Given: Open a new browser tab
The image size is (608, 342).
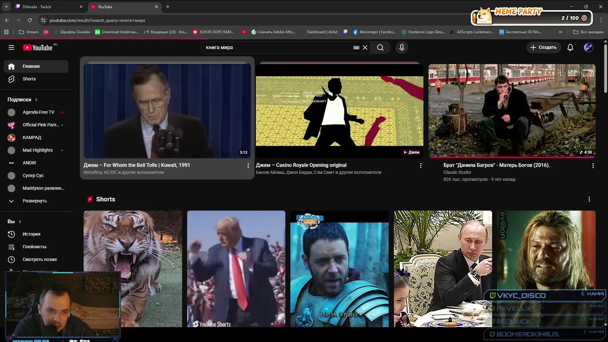Looking at the screenshot, I should click(168, 7).
